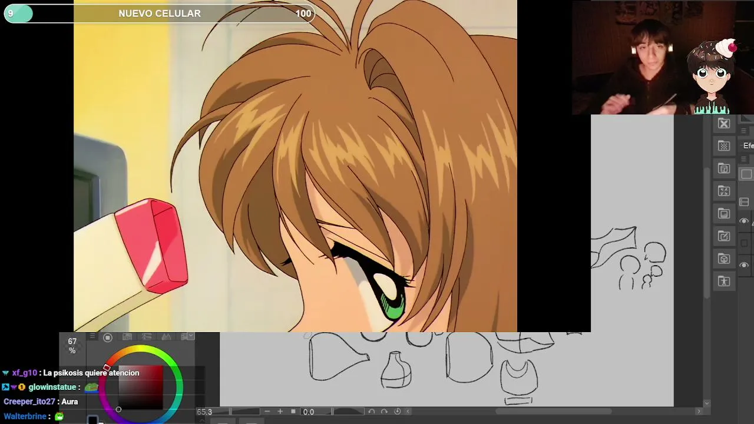
Task: Click chat username glowinstatue
Action: tap(52, 387)
